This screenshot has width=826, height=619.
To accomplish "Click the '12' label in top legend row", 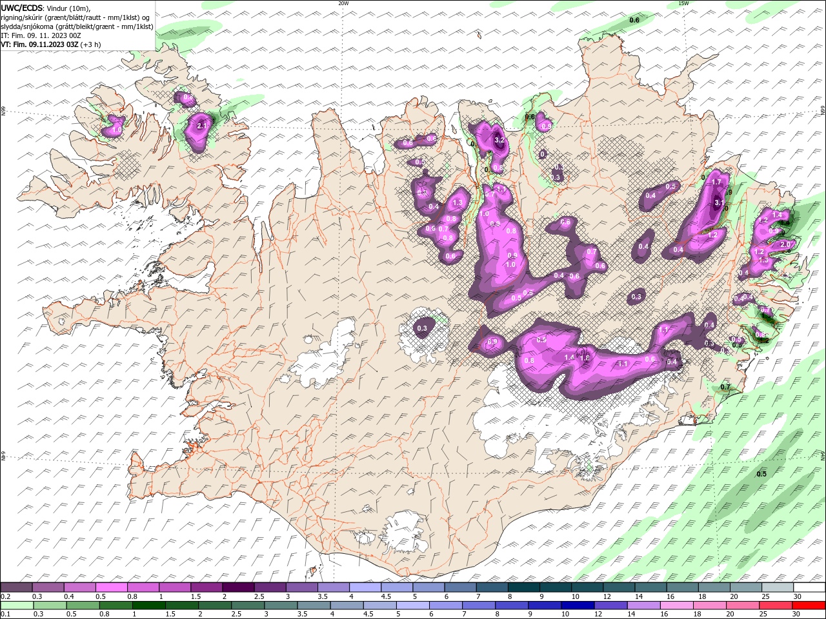I will (607, 596).
